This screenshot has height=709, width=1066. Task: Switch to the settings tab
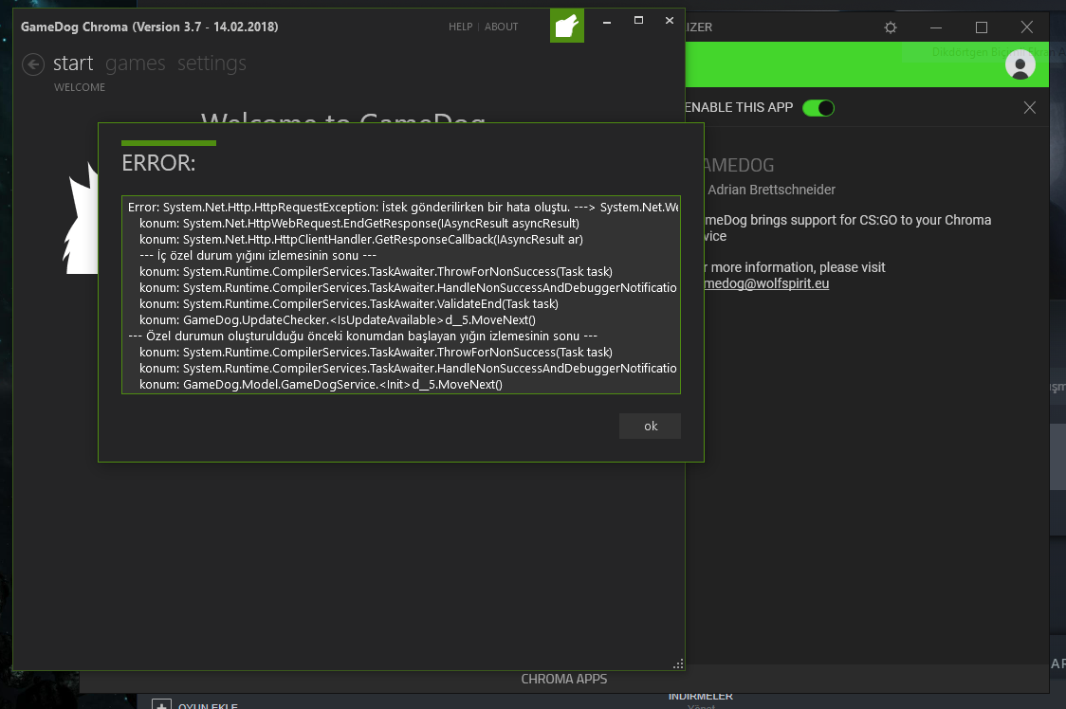[212, 64]
